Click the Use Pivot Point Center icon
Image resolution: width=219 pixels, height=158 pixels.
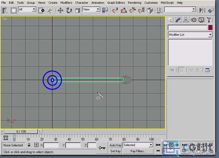pos(105,11)
